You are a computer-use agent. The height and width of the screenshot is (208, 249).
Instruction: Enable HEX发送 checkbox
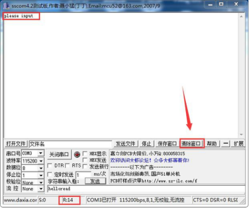tap(85, 160)
